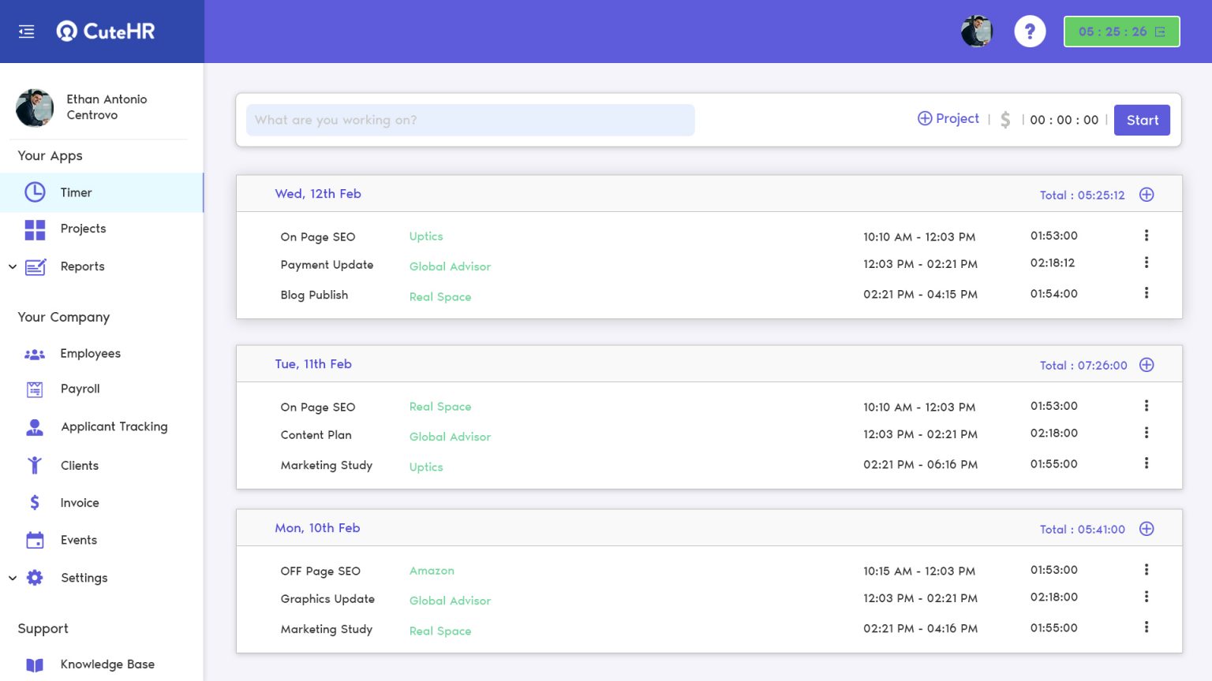Open options for Payment Update entry

(1147, 262)
